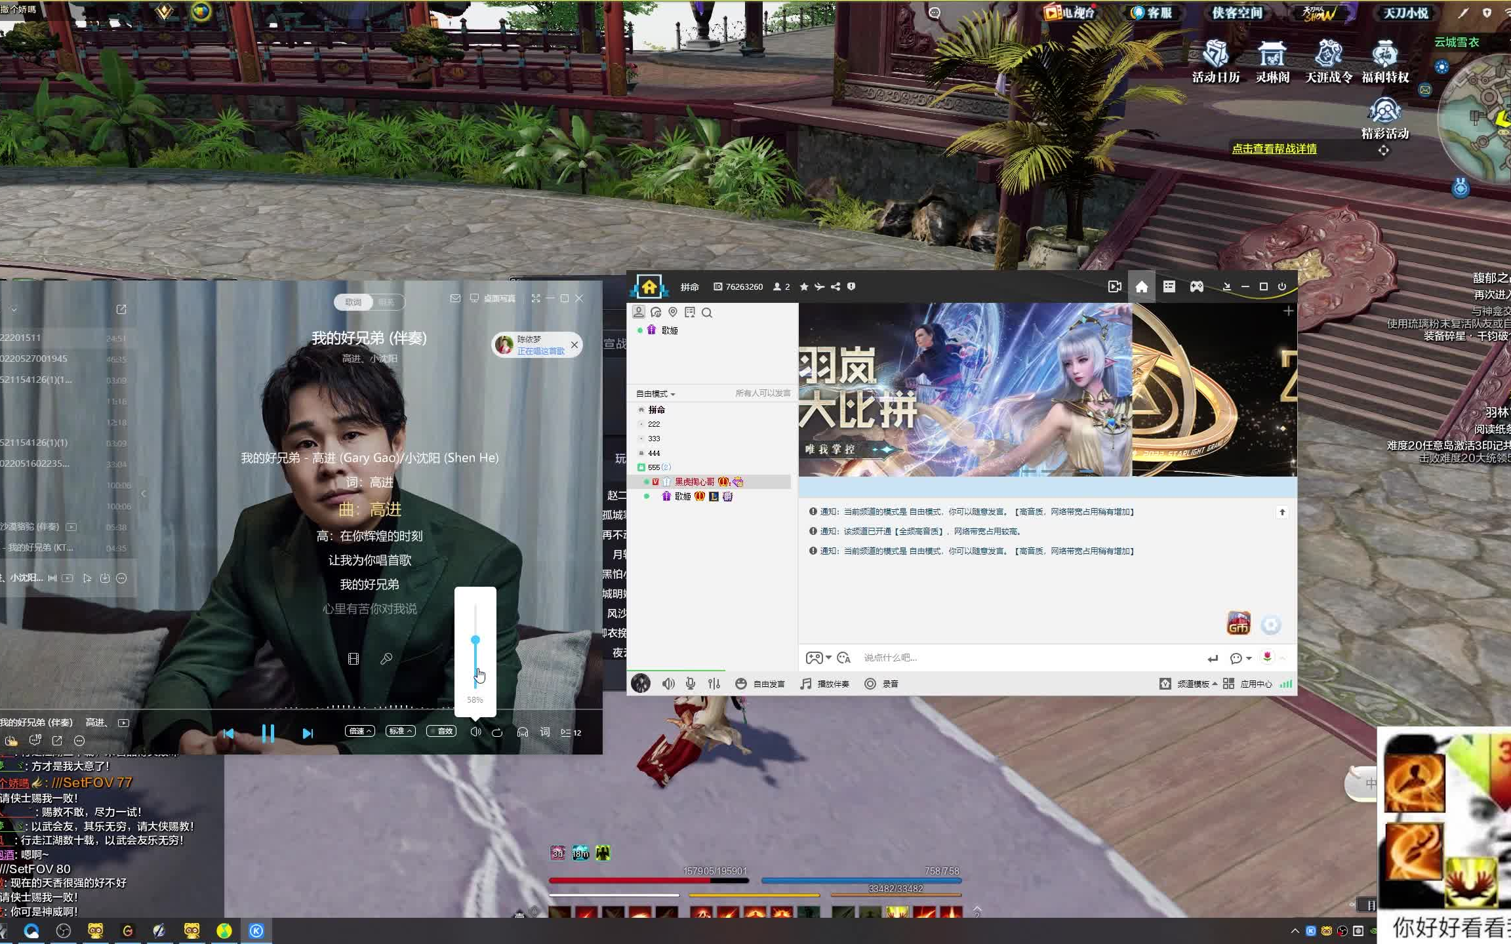Click the microphone karaoke icon under lyrics
The image size is (1511, 944).
(x=386, y=659)
